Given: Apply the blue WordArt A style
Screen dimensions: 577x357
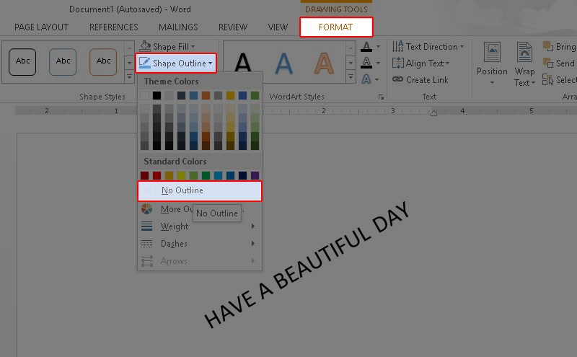Looking at the screenshot, I should [x=285, y=64].
